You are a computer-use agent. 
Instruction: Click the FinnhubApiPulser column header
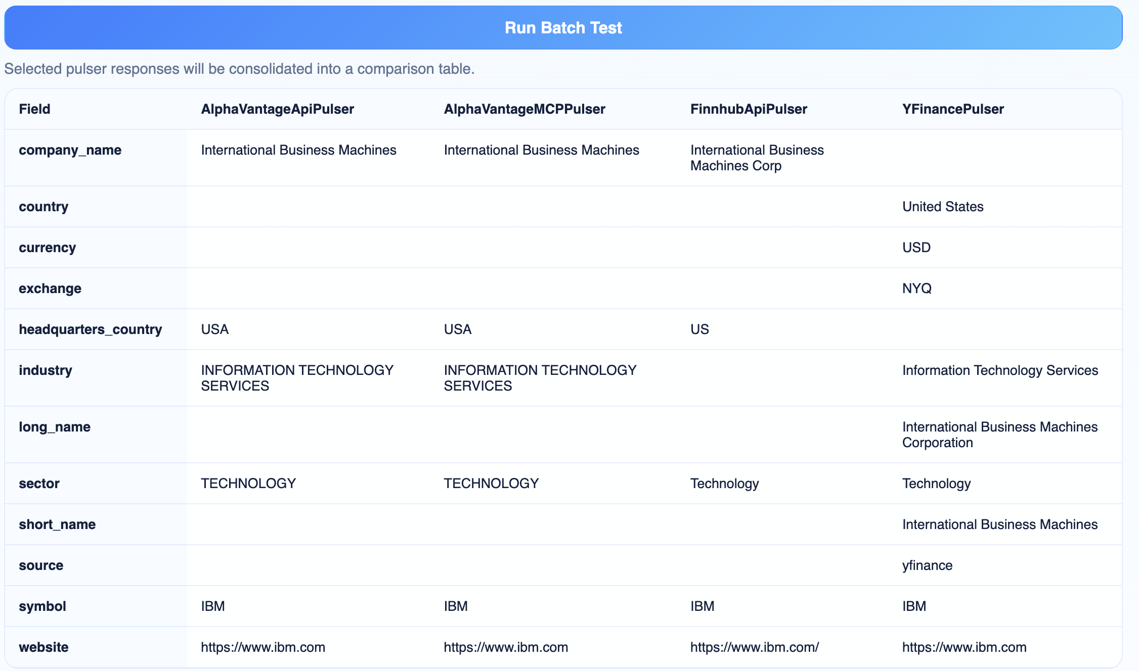749,109
